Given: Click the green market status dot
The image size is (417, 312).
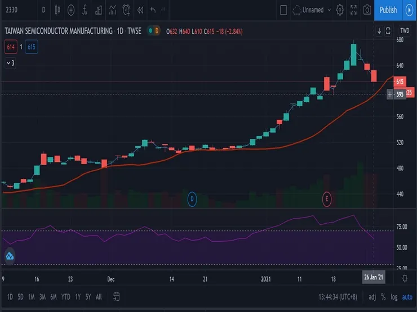Looking at the screenshot, I should pos(150,31).
